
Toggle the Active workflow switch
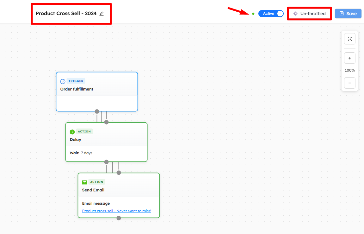coord(271,14)
